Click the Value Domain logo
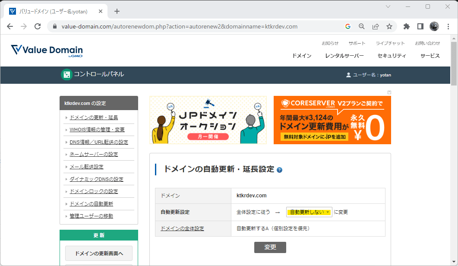Screen dimensions: 458x266 pos(47,51)
